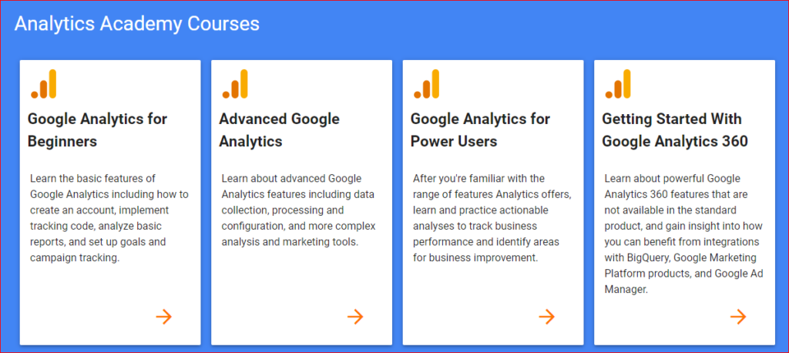Select the Advanced Google Analytics heading

pyautogui.click(x=279, y=130)
